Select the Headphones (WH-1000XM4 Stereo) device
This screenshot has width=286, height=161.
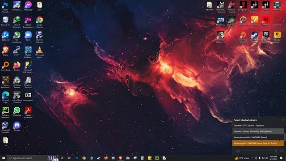pyautogui.click(x=258, y=137)
